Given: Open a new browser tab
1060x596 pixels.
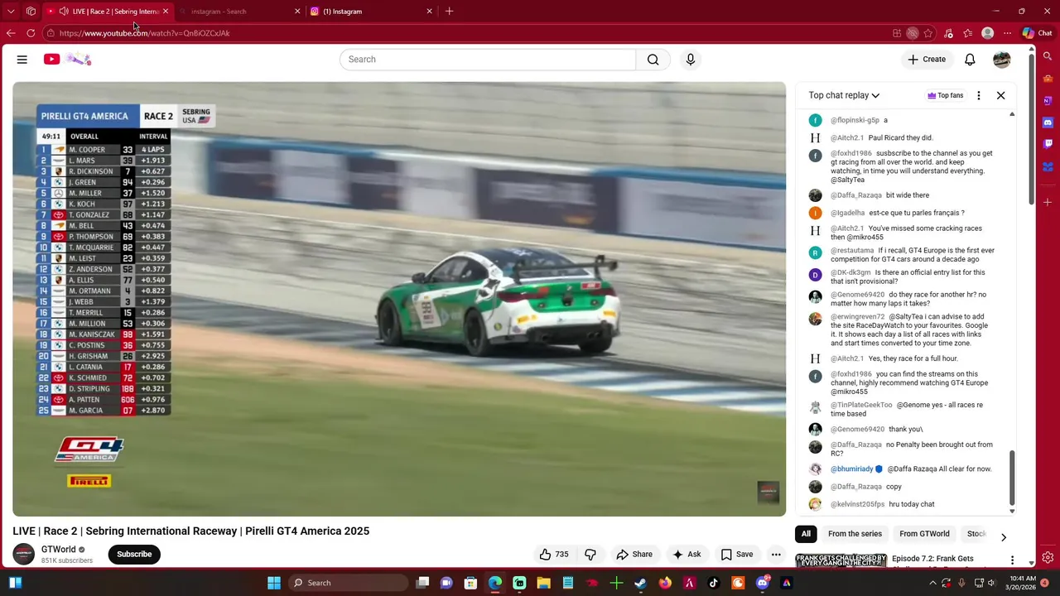Looking at the screenshot, I should pyautogui.click(x=449, y=12).
